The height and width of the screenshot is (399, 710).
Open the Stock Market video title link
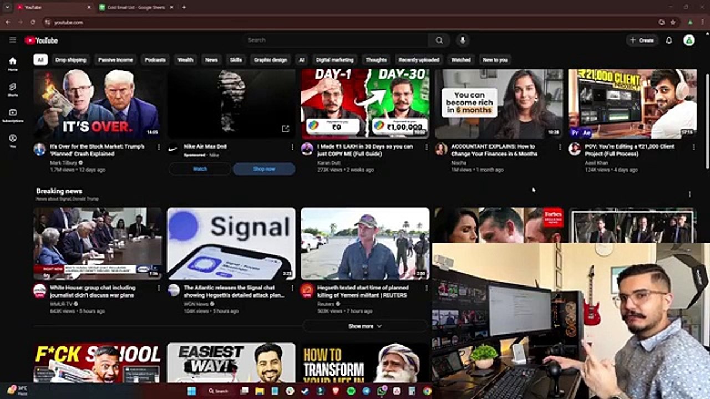(x=98, y=150)
